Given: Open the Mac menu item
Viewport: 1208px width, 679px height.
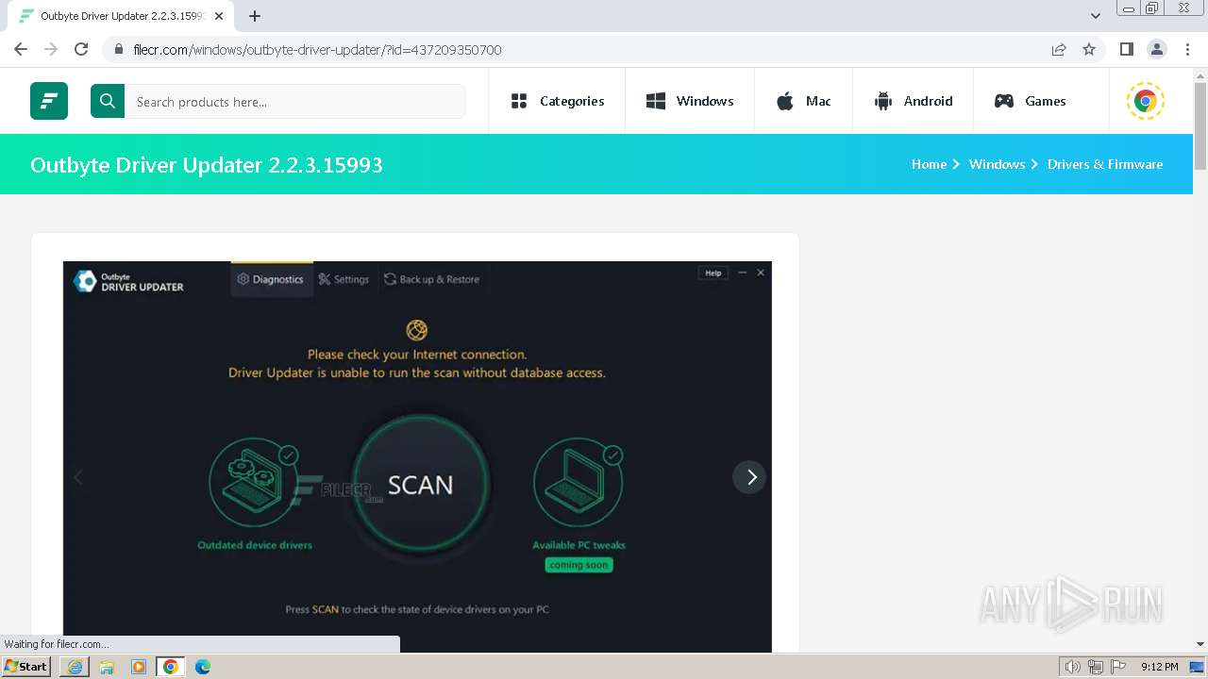Looking at the screenshot, I should 803,101.
